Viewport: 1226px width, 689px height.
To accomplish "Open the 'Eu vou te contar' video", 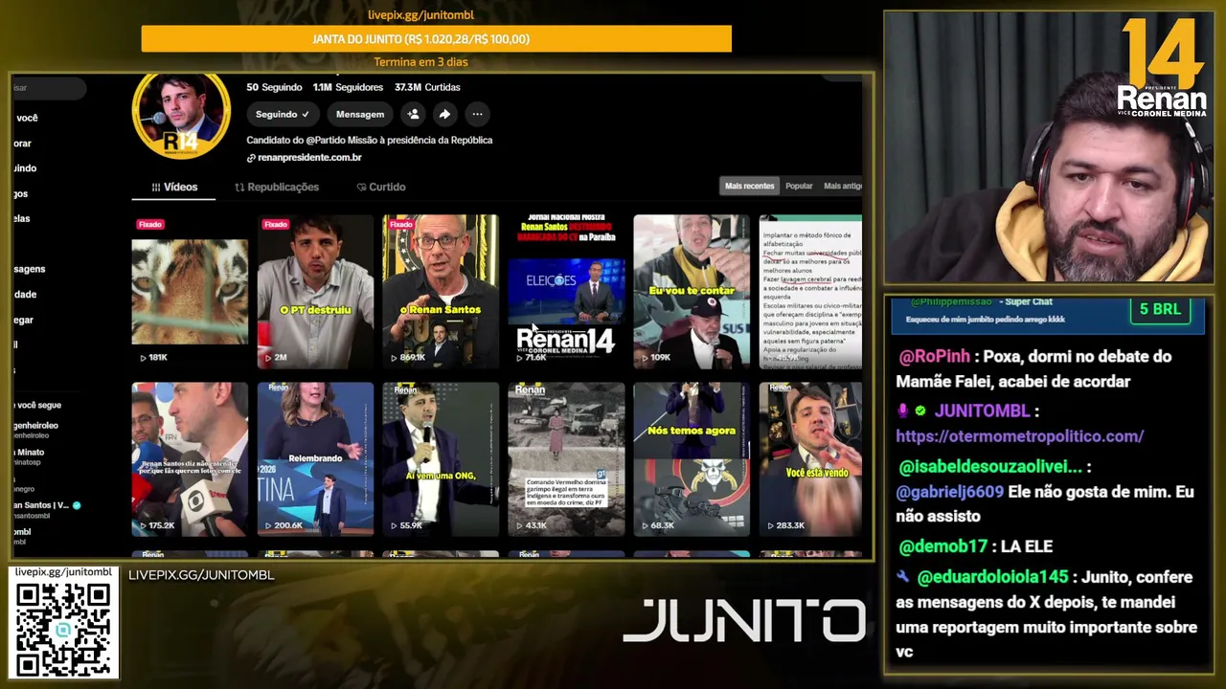I will point(692,292).
